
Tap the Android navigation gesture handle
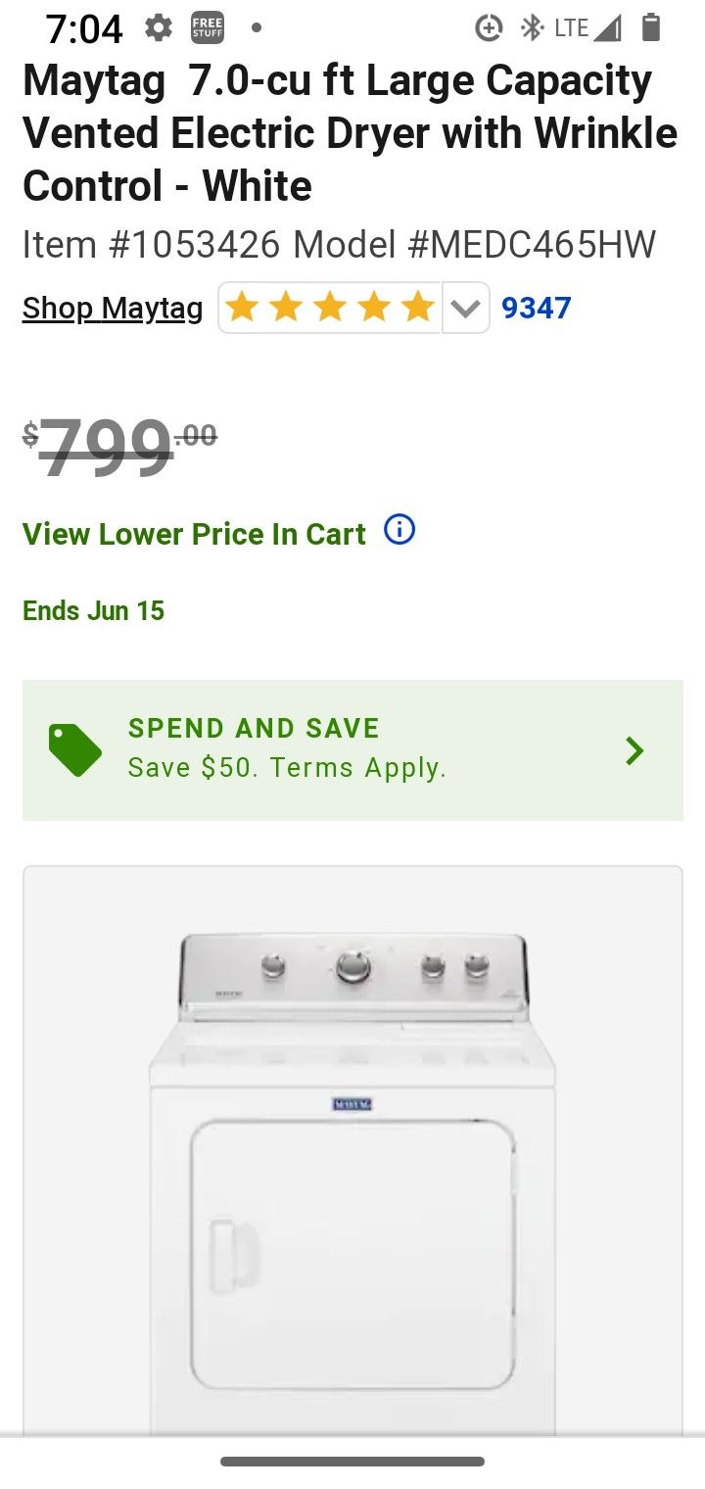(x=352, y=1462)
